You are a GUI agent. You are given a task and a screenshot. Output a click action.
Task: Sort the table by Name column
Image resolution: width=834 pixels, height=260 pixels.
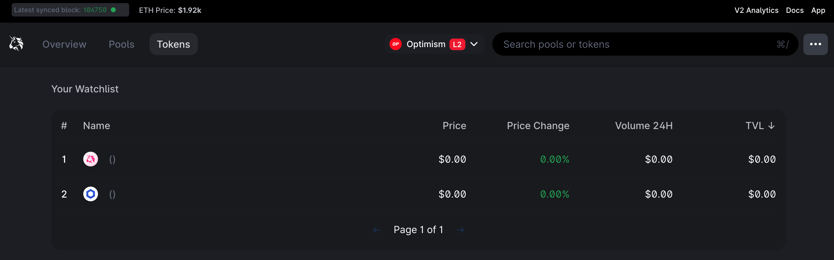(96, 126)
